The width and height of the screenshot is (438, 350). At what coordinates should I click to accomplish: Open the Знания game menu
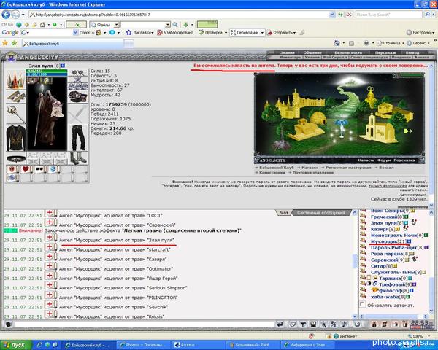[287, 52]
